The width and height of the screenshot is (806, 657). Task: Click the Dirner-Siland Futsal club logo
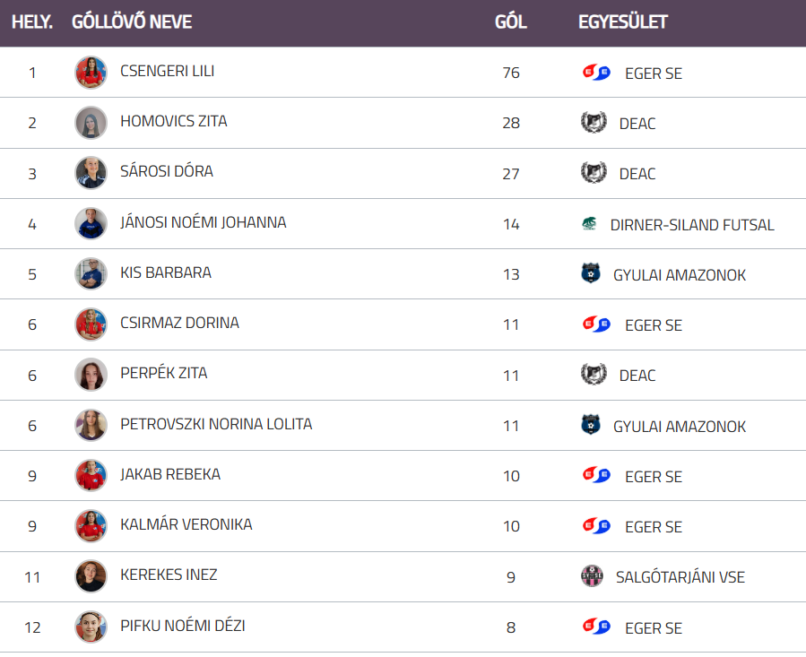tap(588, 224)
